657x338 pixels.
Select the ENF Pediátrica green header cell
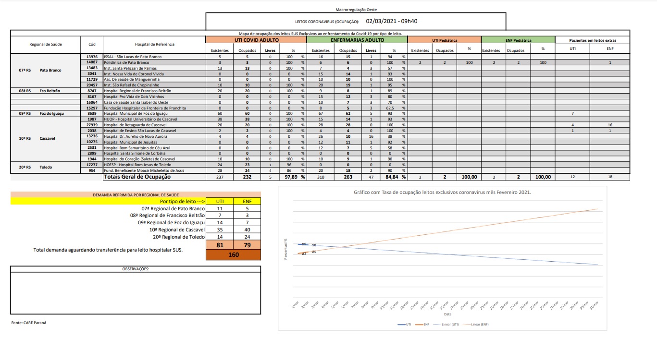518,40
